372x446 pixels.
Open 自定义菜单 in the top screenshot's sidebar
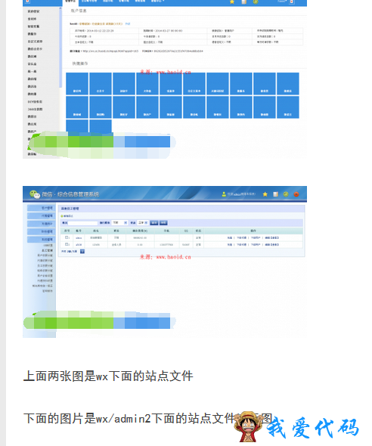35,42
